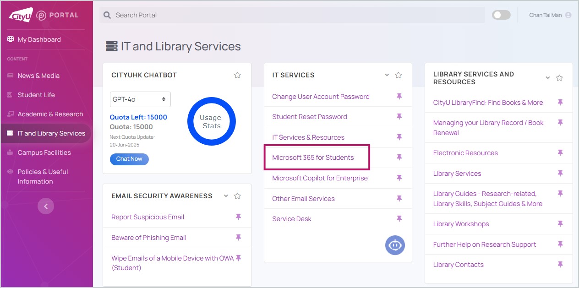The height and width of the screenshot is (288, 579).
Task: Pin Report Suspicious Email link
Action: (x=238, y=217)
